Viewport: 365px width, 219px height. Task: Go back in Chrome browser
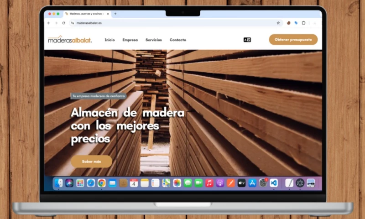49,23
